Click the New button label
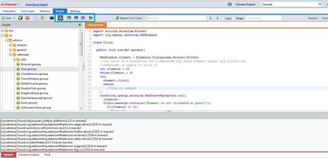This screenshot has width=328, height=158. (x=9, y=18)
